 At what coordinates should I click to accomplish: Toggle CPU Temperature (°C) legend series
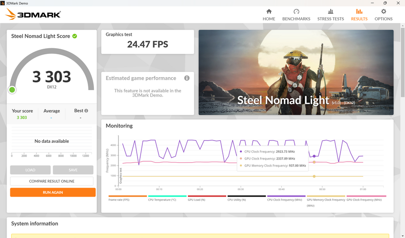167,198
